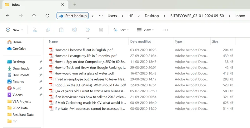This screenshot has width=250, height=128.
Task: Open the See more ellipsis menu
Action: [x=166, y=30]
